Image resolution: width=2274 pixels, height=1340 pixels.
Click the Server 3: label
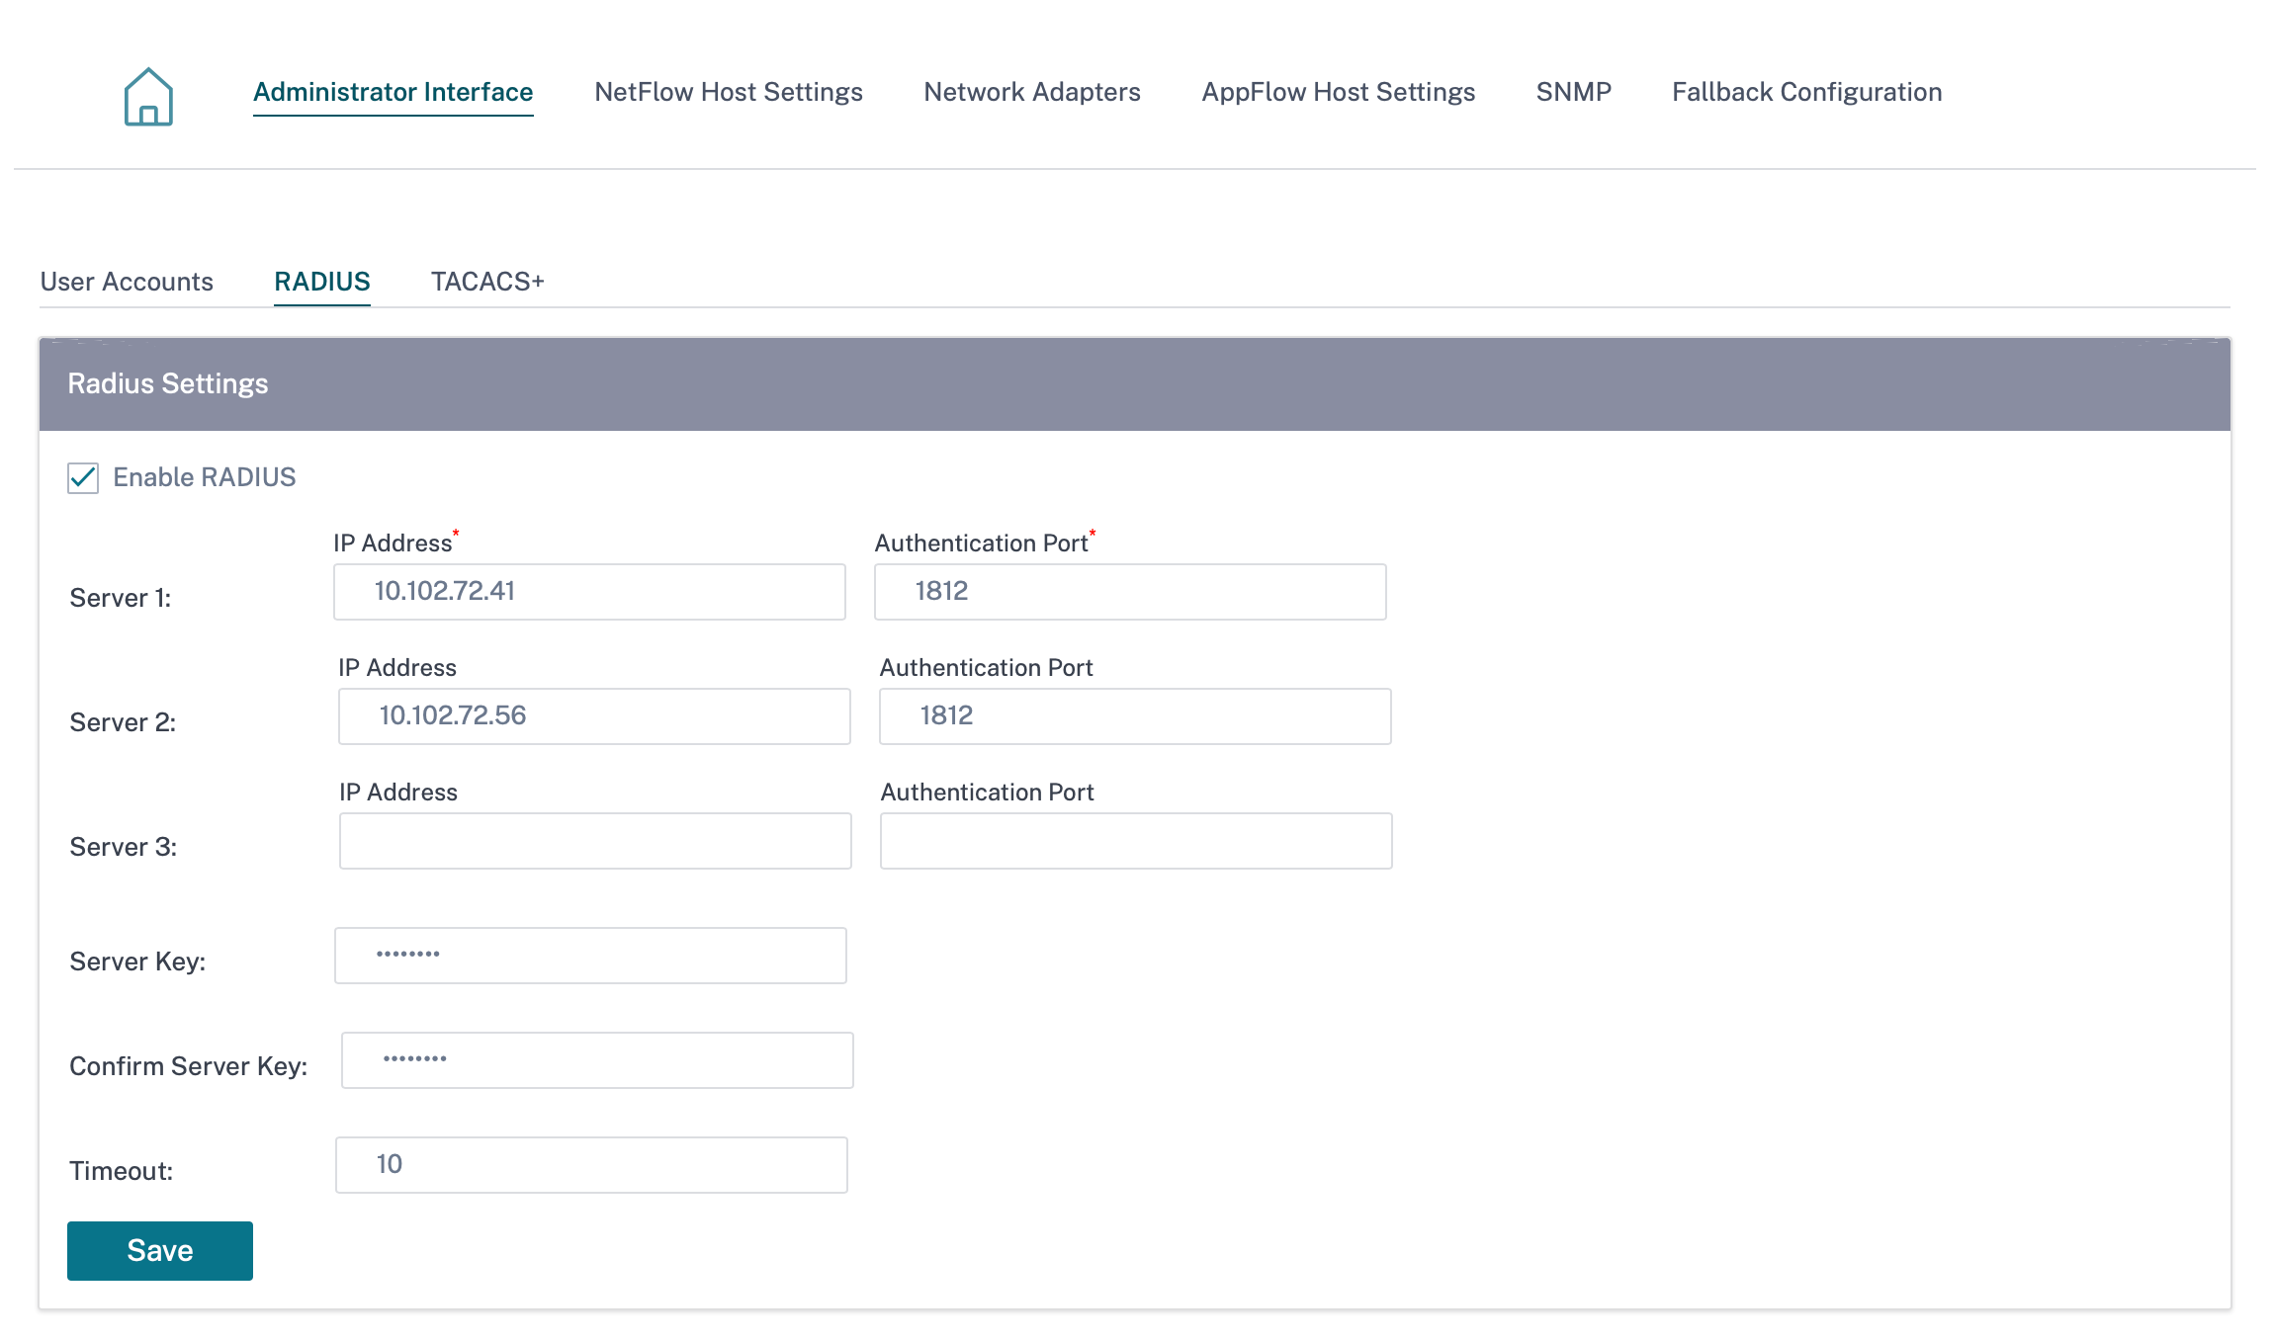point(124,847)
